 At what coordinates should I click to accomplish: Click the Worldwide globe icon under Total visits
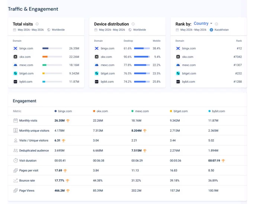click(x=49, y=30)
